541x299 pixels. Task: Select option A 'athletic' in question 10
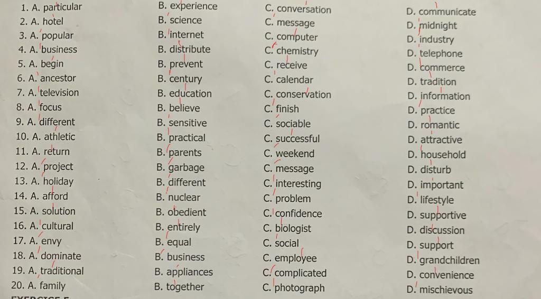click(x=53, y=137)
